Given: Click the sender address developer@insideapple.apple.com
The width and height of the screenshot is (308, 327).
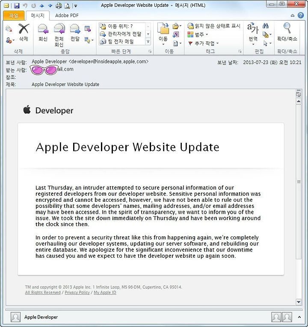Looking at the screenshot, I should pos(109,62).
